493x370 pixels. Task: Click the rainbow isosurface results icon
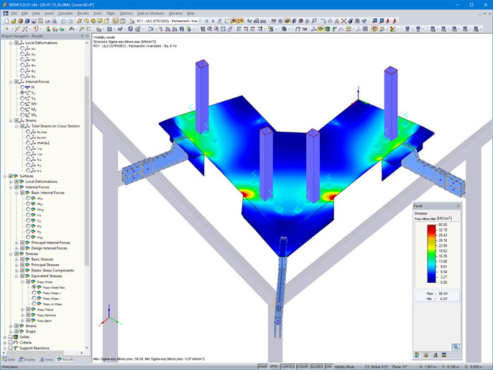321,29
